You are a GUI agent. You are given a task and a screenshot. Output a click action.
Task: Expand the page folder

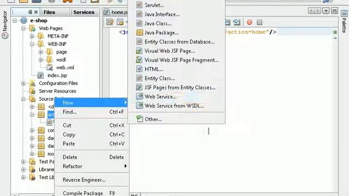point(41,52)
